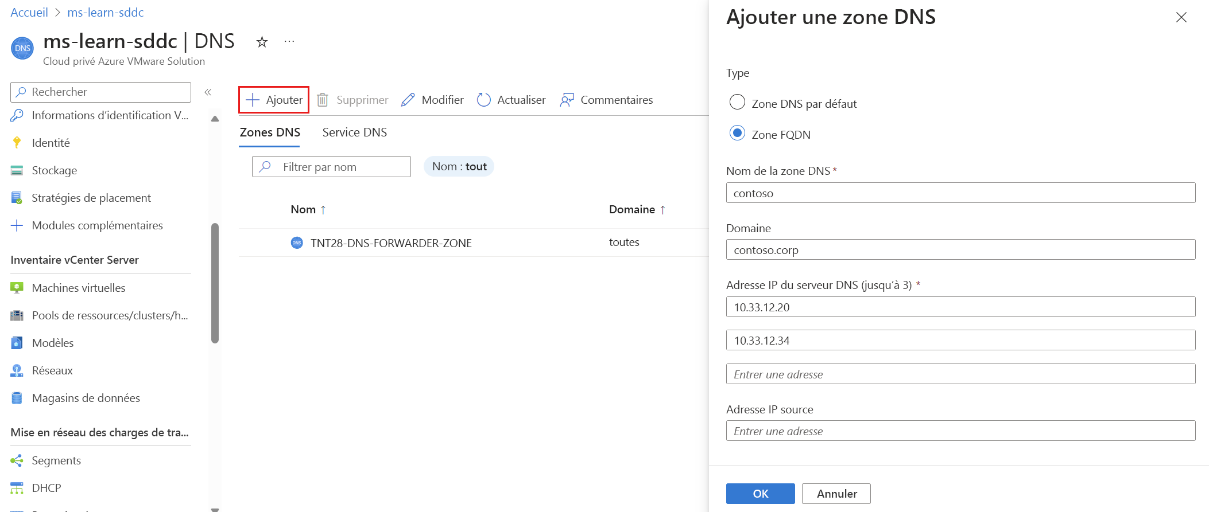
Task: Click the DHCP icon in sidebar
Action: (17, 488)
